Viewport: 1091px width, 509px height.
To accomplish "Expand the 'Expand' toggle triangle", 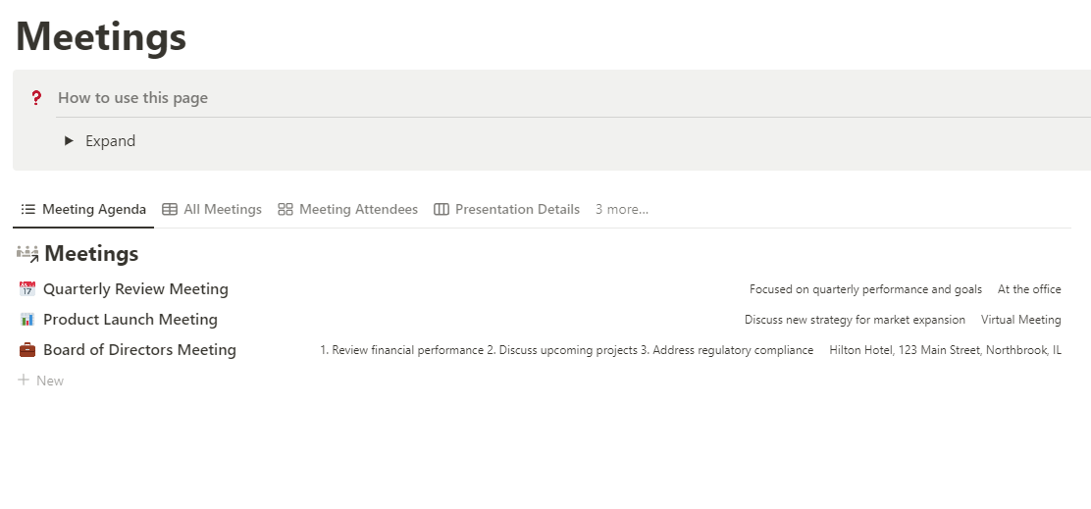I will (x=69, y=141).
